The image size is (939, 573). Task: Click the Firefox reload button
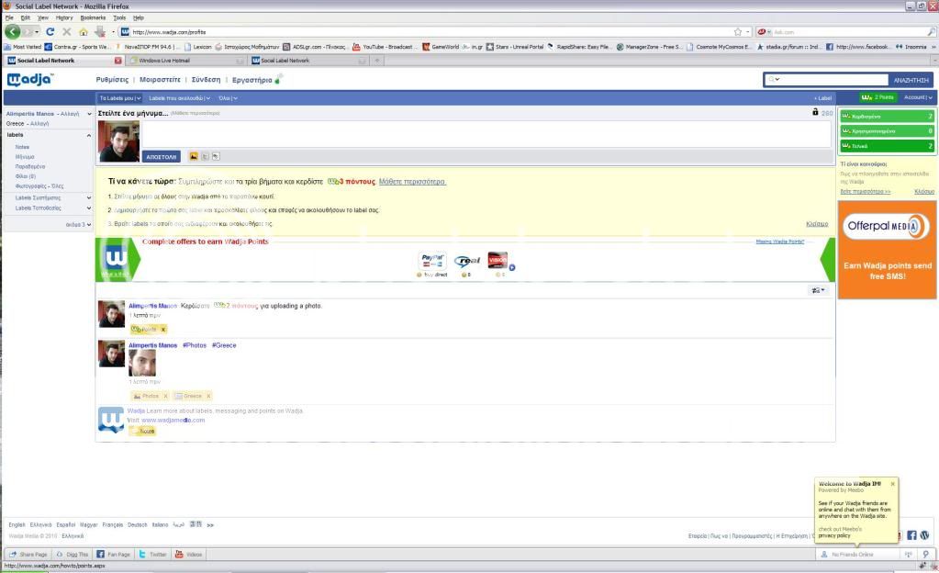click(50, 32)
